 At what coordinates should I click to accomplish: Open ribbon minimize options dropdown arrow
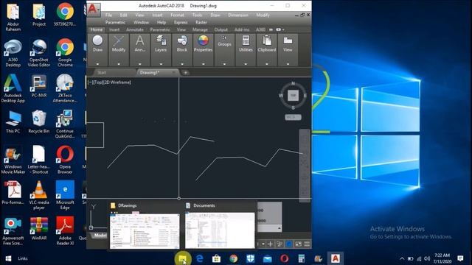click(283, 29)
